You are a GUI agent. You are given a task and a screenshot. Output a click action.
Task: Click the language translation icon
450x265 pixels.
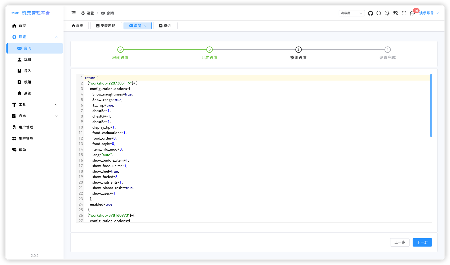click(x=395, y=13)
